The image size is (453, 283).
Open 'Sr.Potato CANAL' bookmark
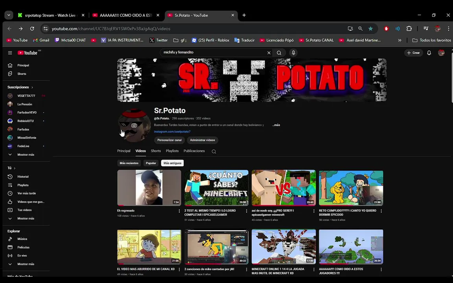tap(316, 40)
